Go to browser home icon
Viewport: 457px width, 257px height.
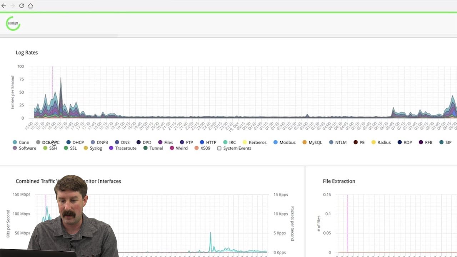[30, 6]
